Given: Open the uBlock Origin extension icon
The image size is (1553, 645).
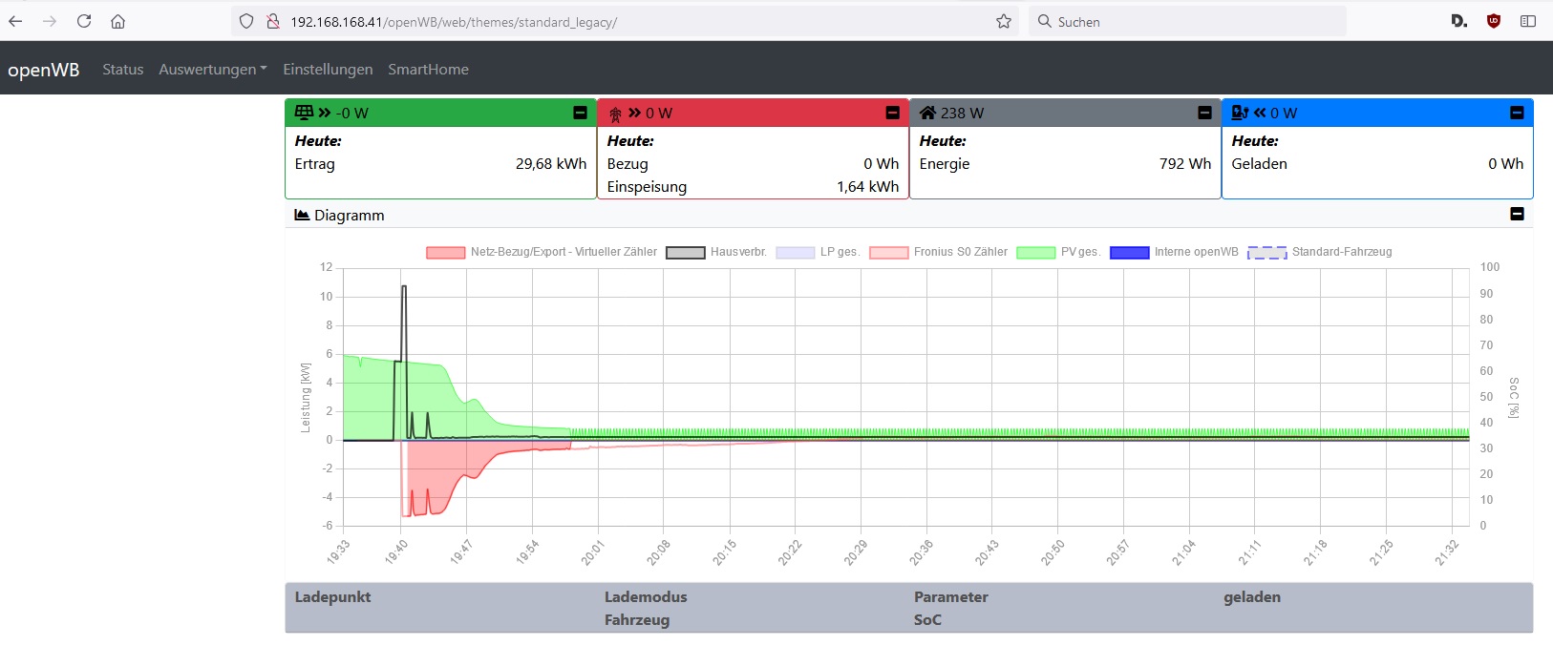Looking at the screenshot, I should coord(1494,21).
